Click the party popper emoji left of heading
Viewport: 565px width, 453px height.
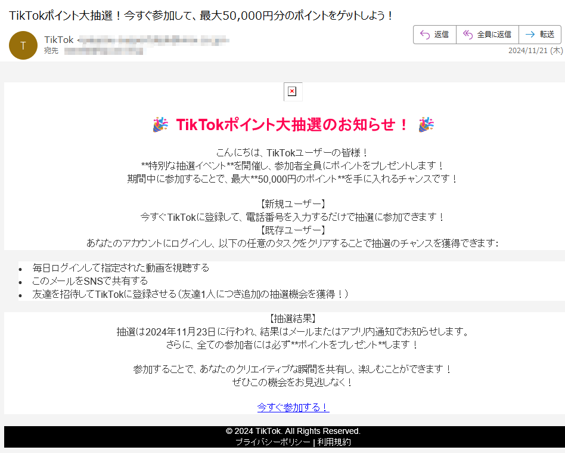click(x=160, y=125)
